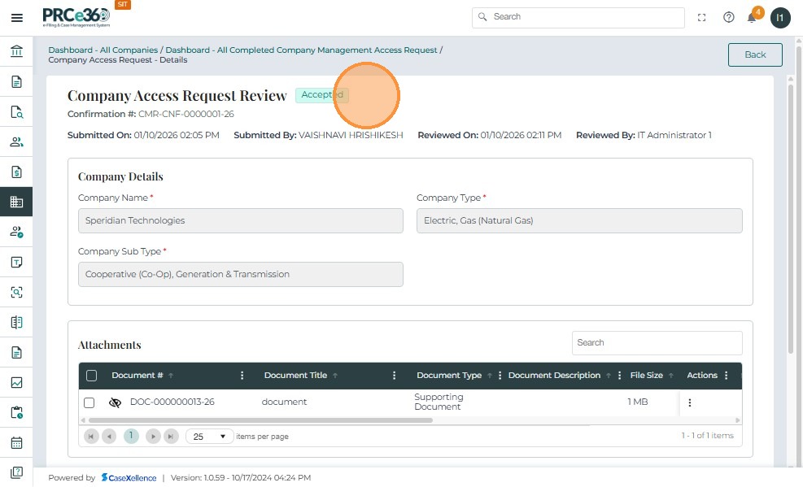Screen dimensions: 803x487
Task: Open the document search sidebar icon
Action: (16, 111)
